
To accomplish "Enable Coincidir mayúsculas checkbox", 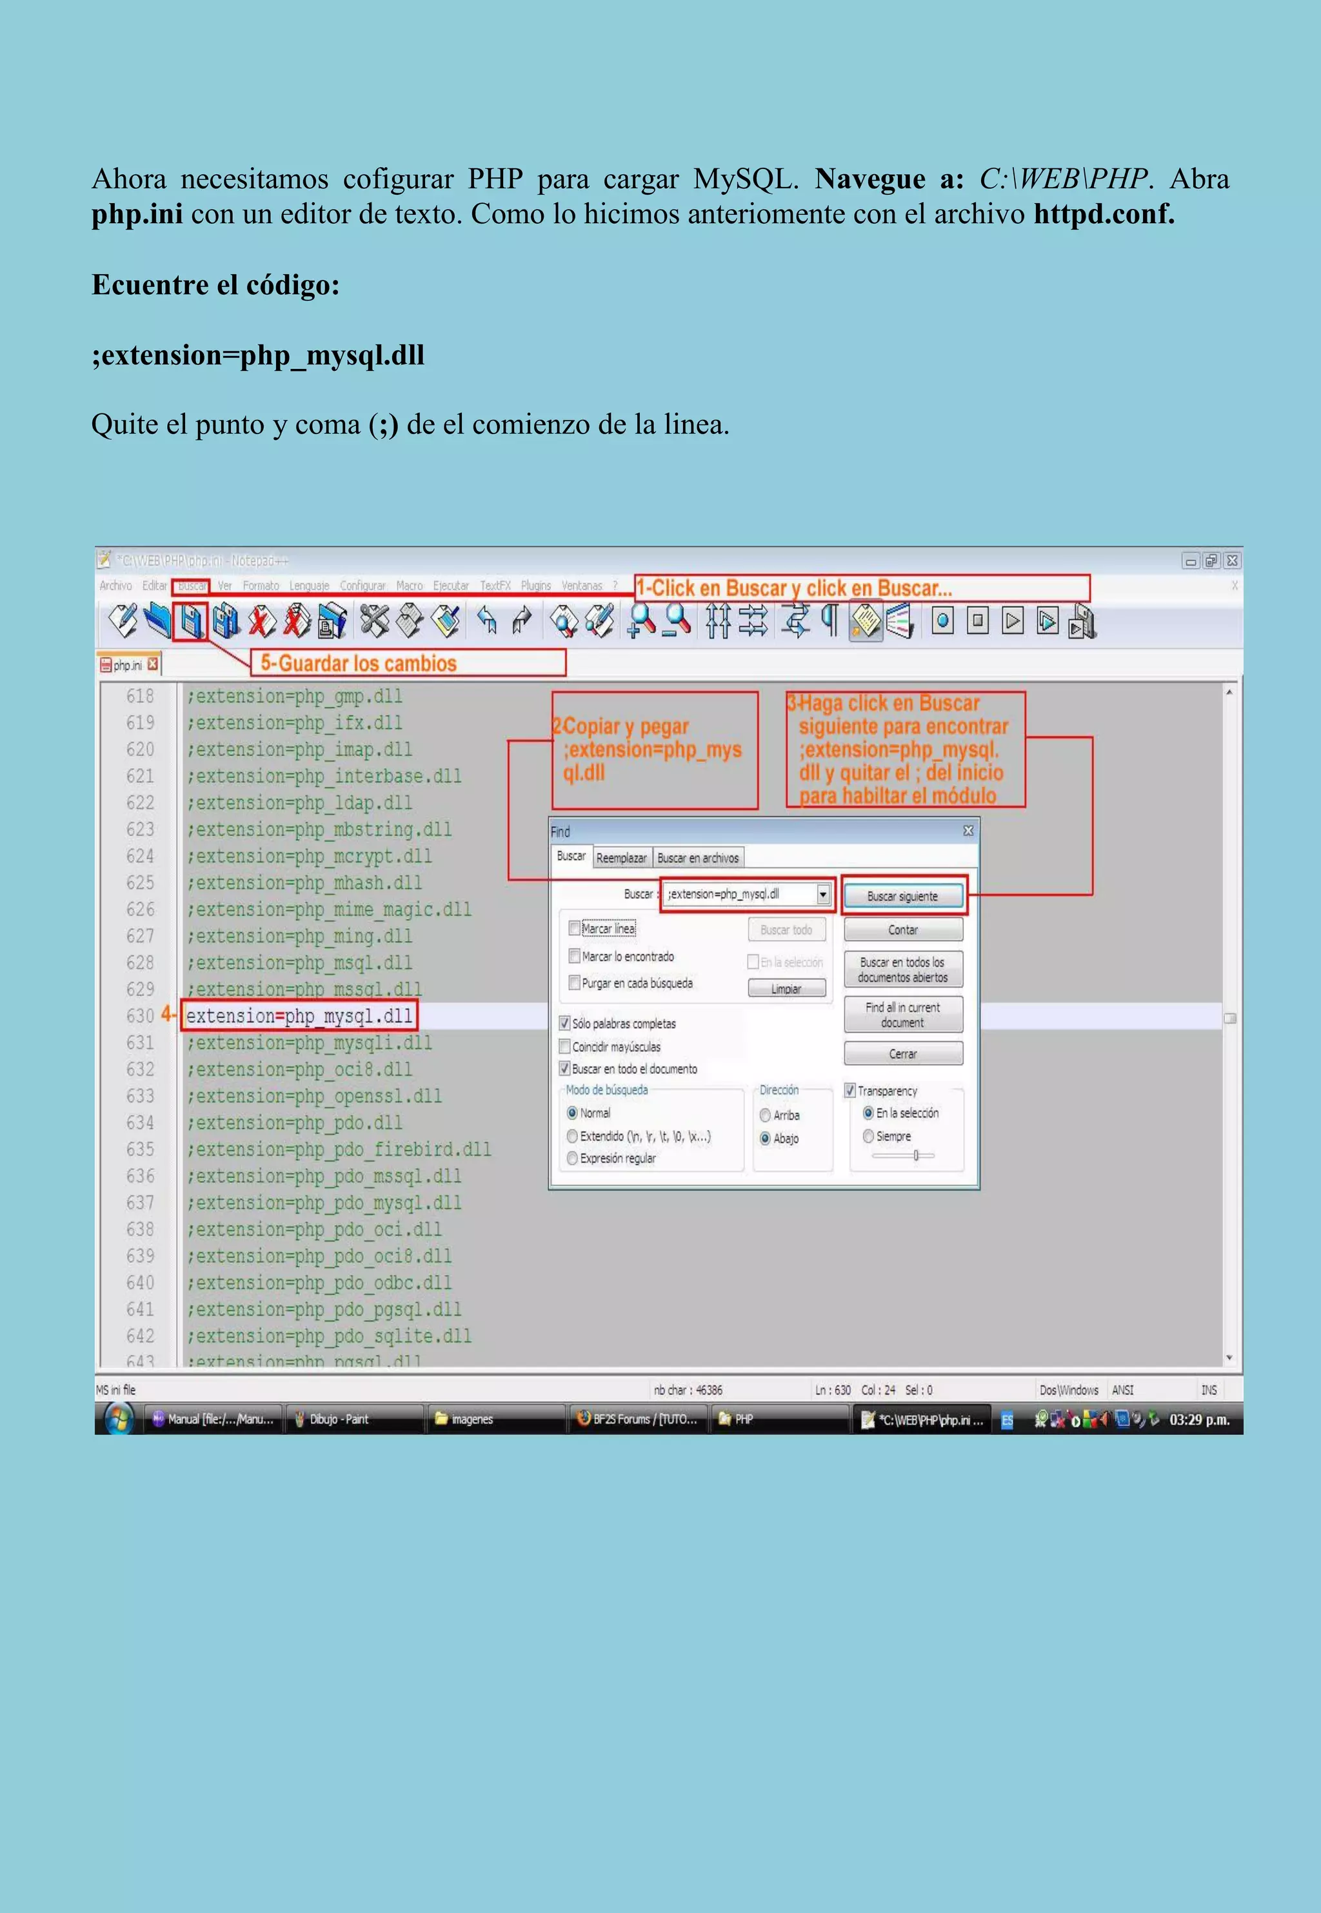I will pyautogui.click(x=564, y=1046).
